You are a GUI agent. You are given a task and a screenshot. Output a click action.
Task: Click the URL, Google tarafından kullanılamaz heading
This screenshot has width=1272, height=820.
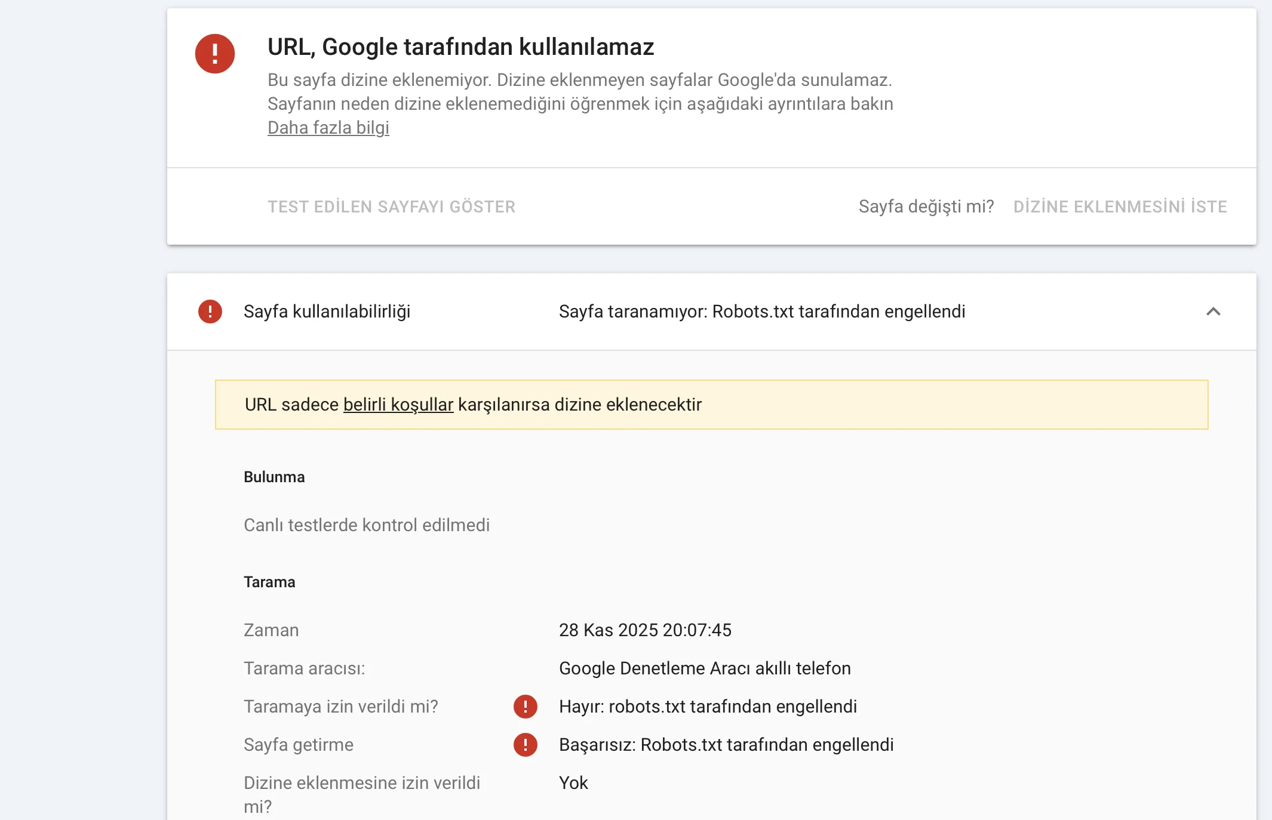(x=460, y=47)
